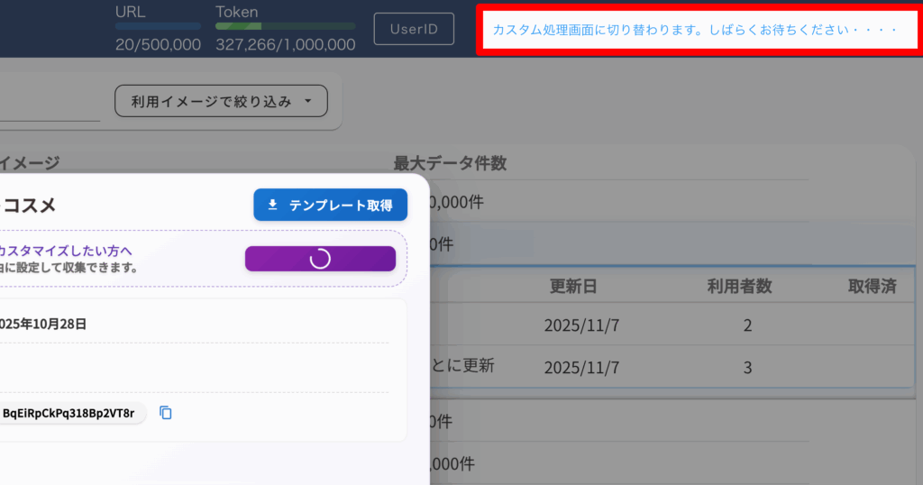Image resolution: width=923 pixels, height=485 pixels.
Task: Select the 利用者数 column header
Action: (x=740, y=287)
